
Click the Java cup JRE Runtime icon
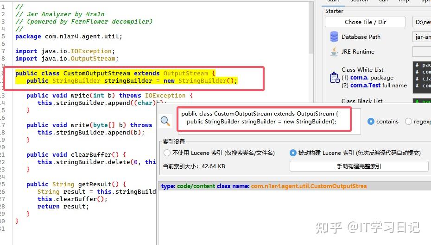click(334, 51)
